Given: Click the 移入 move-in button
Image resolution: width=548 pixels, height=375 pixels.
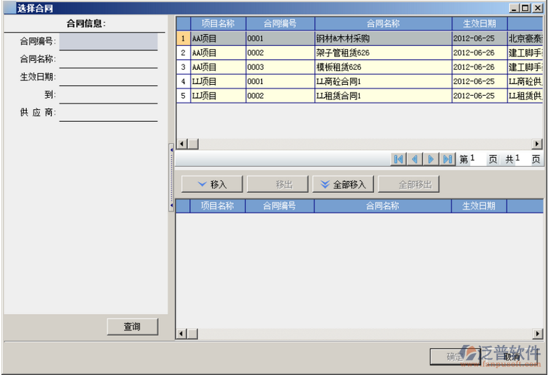Looking at the screenshot, I should click(x=211, y=184).
